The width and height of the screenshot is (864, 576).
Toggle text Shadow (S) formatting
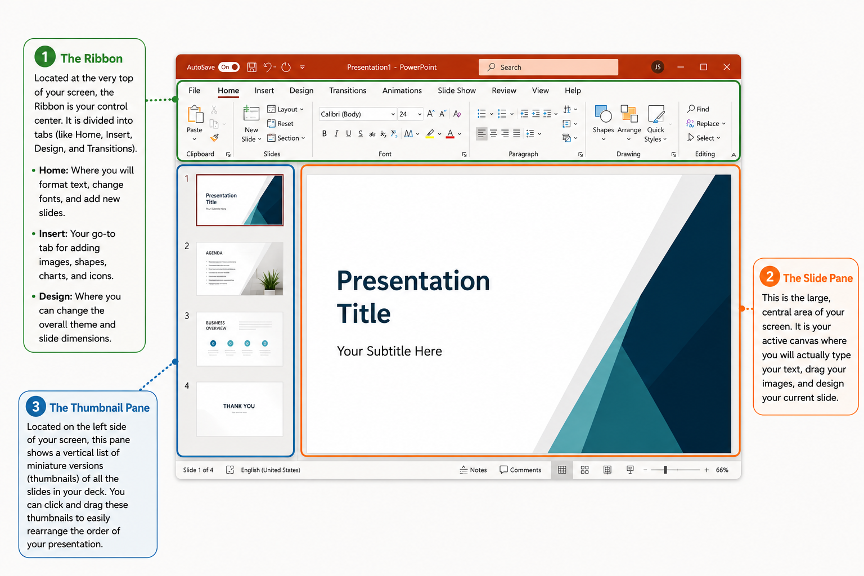361,134
